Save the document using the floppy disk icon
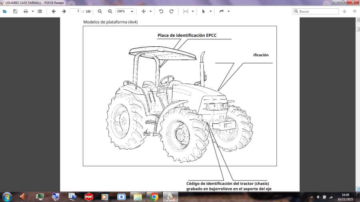The height and width of the screenshot is (202, 360). tap(15, 12)
